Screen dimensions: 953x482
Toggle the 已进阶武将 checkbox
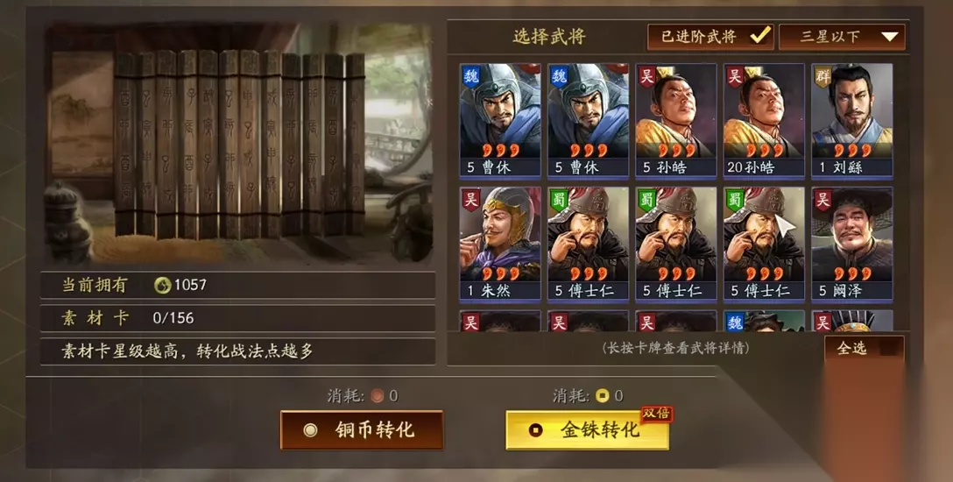pyautogui.click(x=710, y=37)
